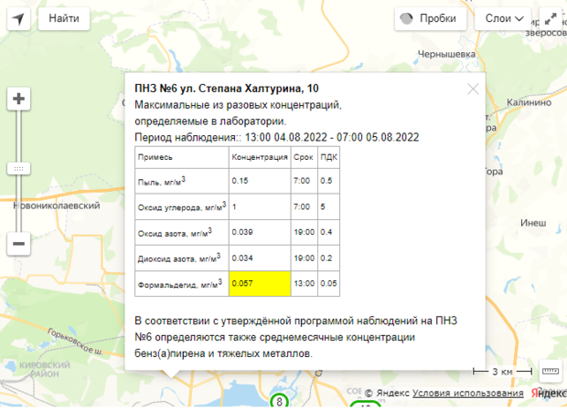Zoom out with the minus button

pyautogui.click(x=18, y=244)
